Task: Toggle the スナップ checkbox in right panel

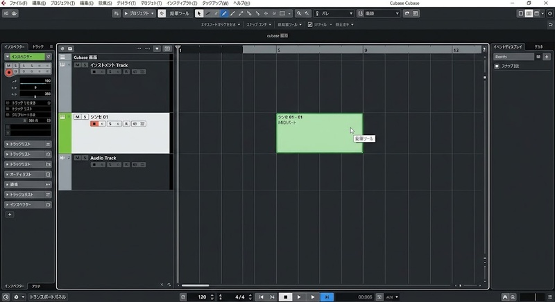Action: click(x=497, y=66)
